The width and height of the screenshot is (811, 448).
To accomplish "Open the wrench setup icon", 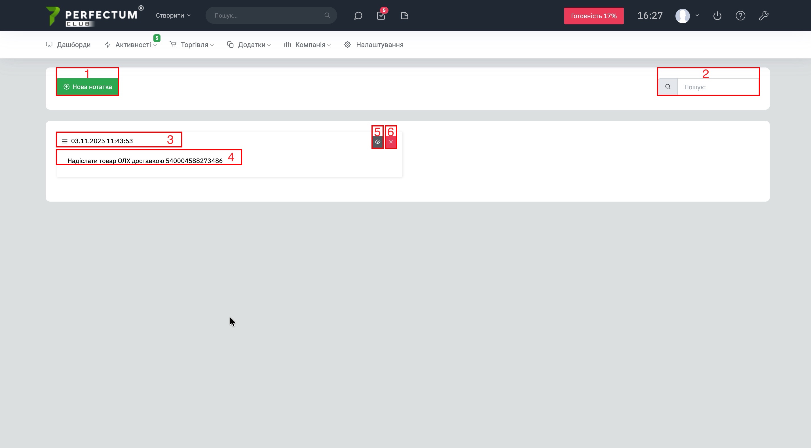I will (763, 16).
